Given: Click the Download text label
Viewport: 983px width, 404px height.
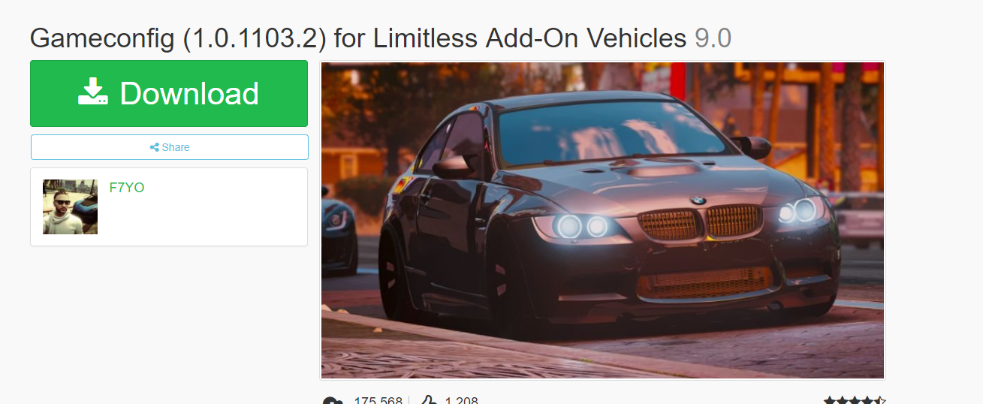Looking at the screenshot, I should 189,93.
